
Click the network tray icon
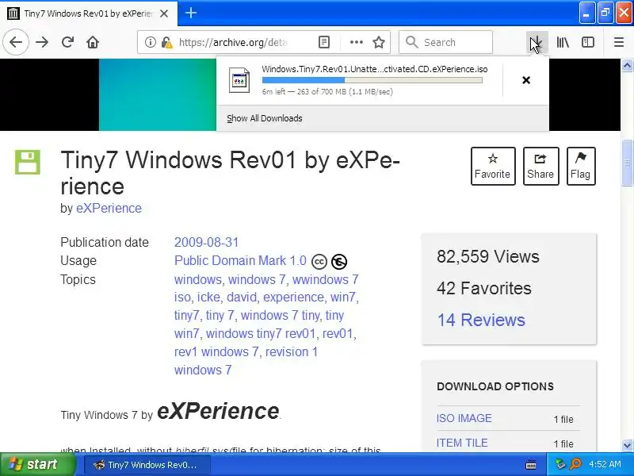point(561,464)
